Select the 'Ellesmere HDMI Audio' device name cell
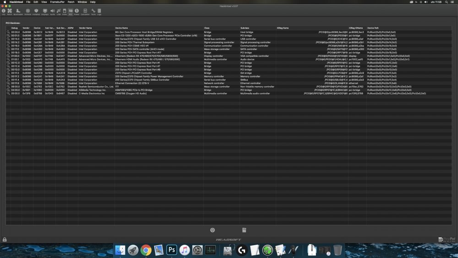This screenshot has height=258, width=458. [147, 59]
